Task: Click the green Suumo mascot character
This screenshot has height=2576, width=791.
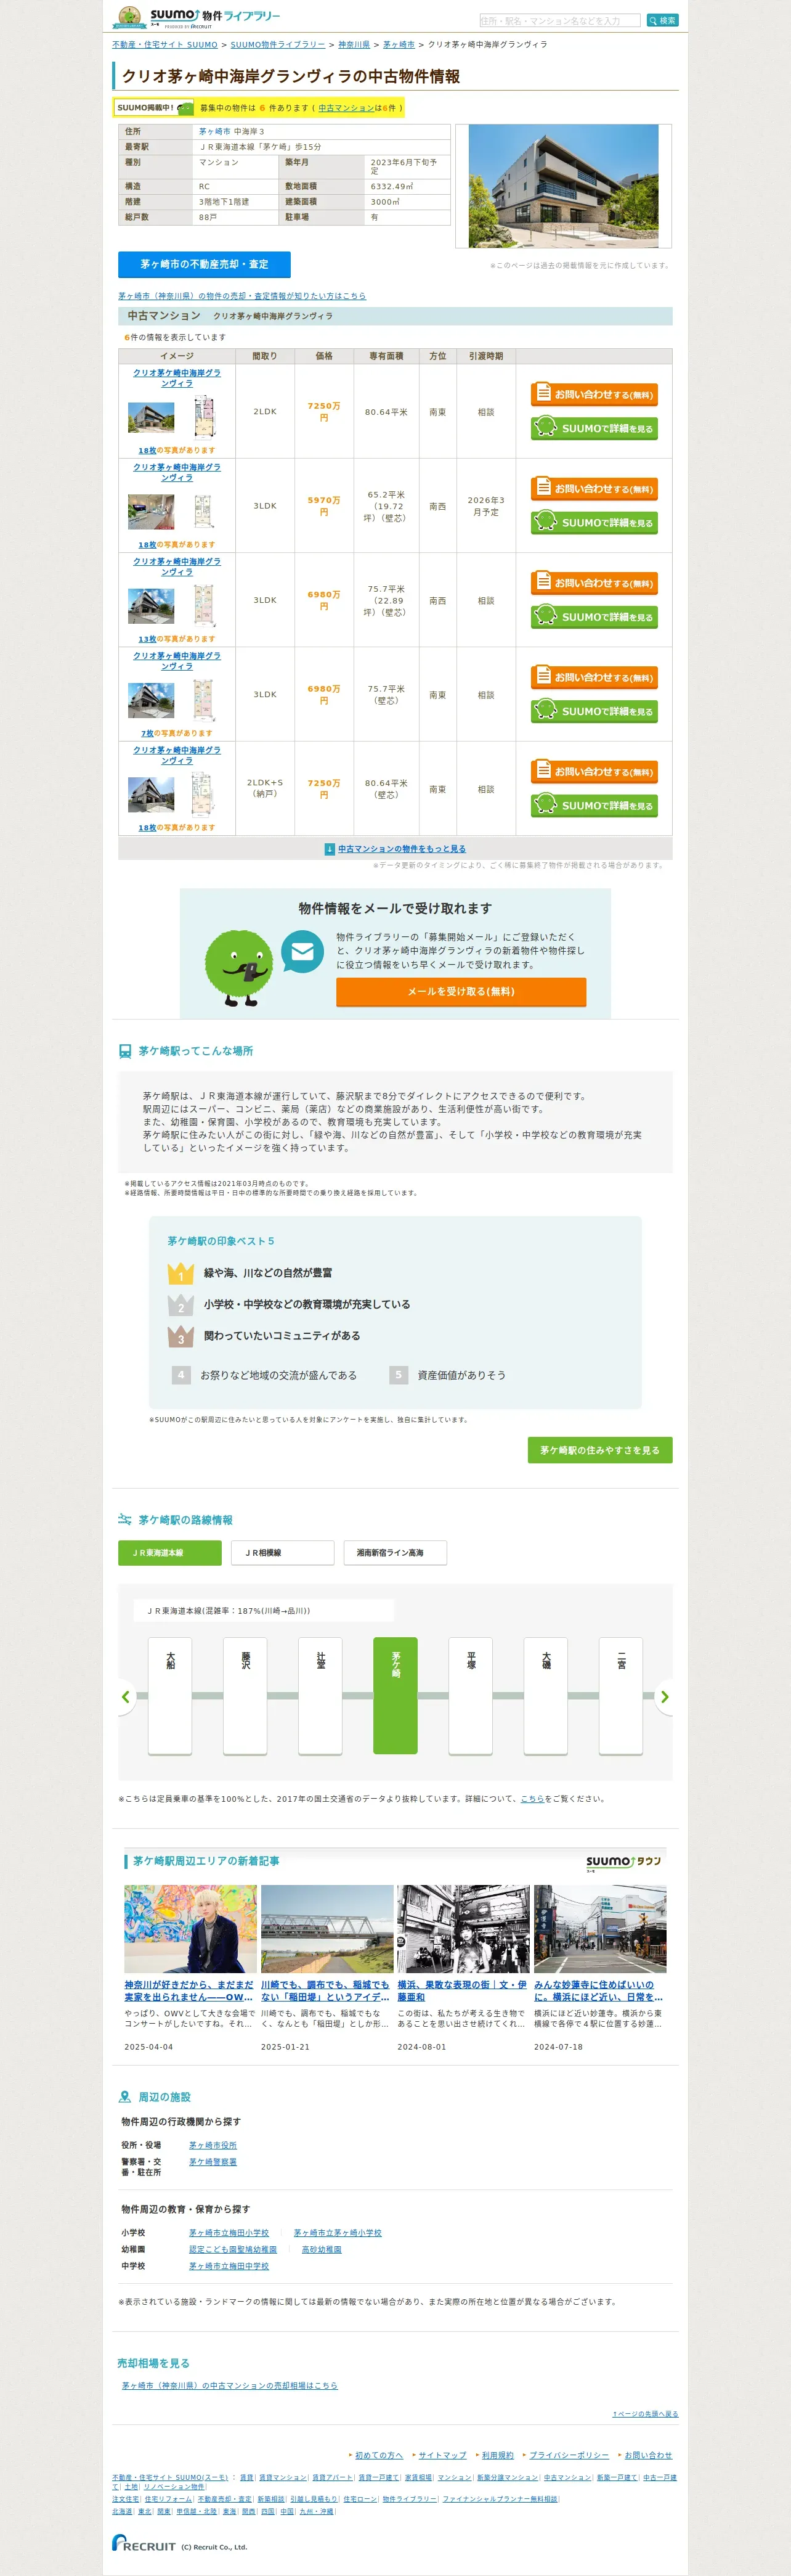Action: click(x=239, y=967)
